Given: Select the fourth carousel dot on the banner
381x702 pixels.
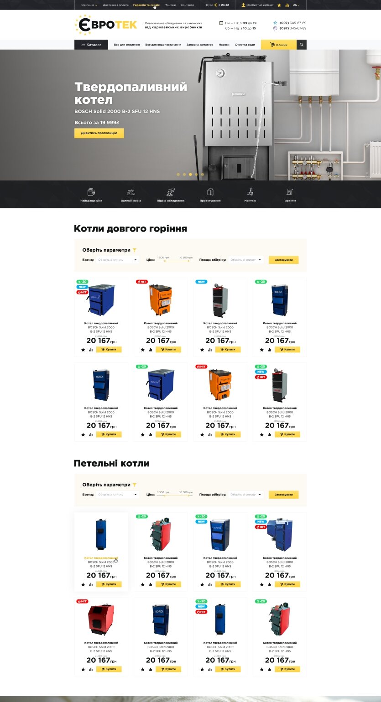Looking at the screenshot, I should (197, 174).
